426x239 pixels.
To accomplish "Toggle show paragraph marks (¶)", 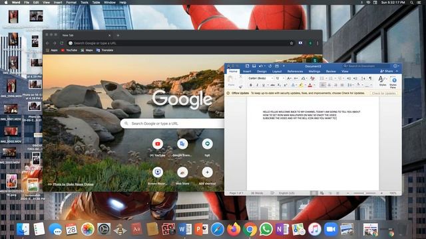I will (370, 78).
